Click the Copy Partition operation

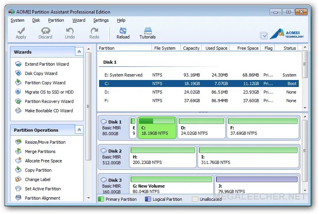pyautogui.click(x=38, y=170)
